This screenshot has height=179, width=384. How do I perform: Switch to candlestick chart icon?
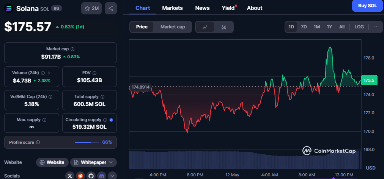click(224, 27)
